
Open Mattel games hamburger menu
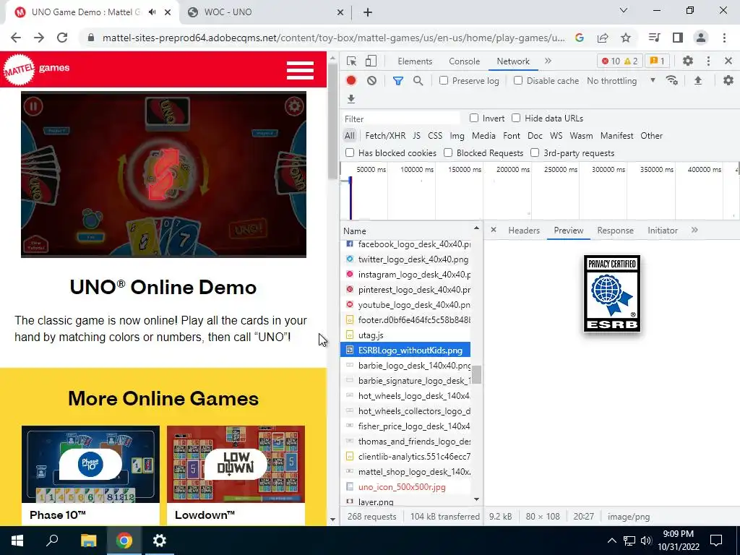point(300,70)
